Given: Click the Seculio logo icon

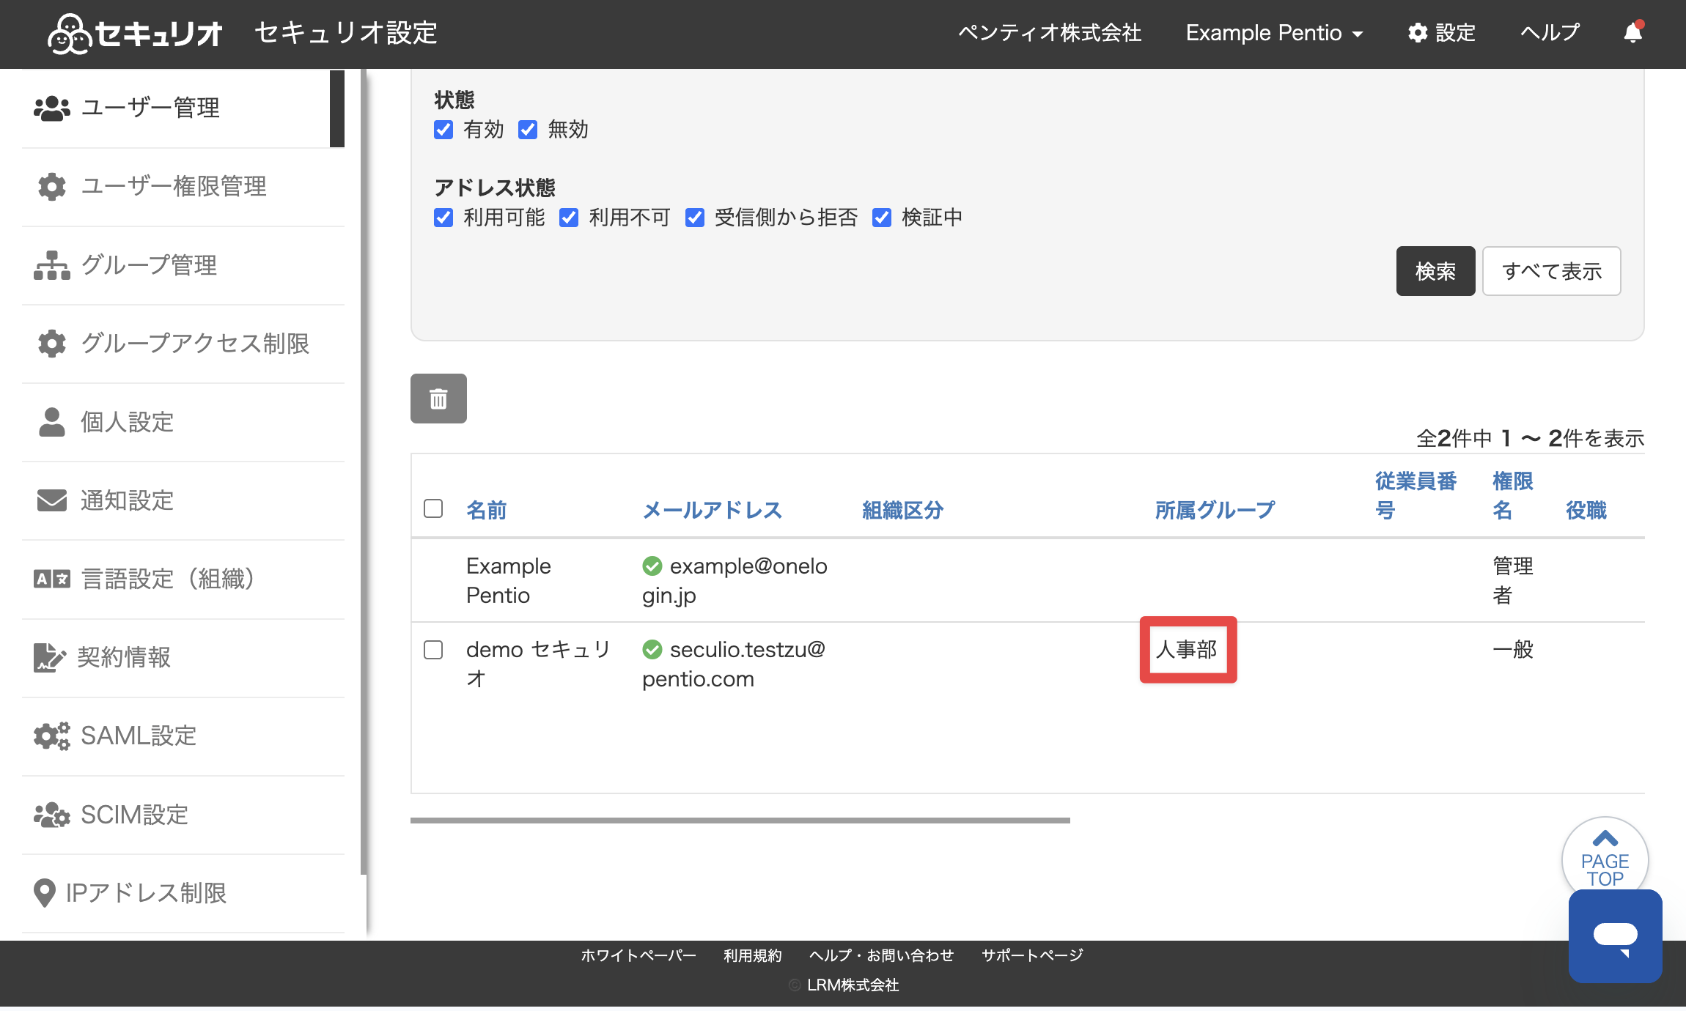Looking at the screenshot, I should click(x=69, y=34).
